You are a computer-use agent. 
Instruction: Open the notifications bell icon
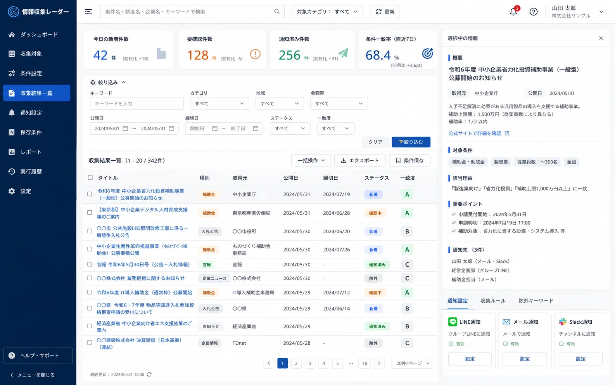pyautogui.click(x=513, y=12)
